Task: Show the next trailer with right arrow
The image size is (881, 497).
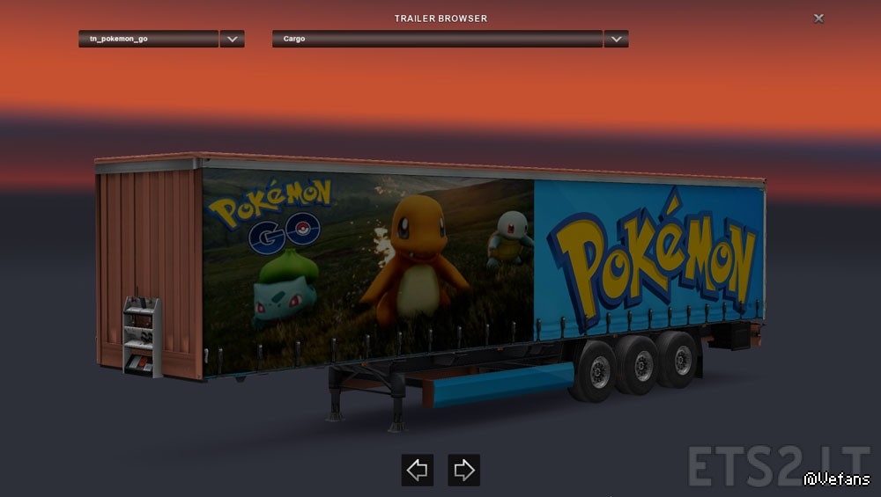Action: pos(463,470)
